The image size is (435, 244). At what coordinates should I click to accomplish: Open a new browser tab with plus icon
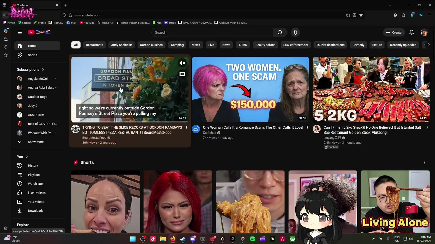click(66, 5)
